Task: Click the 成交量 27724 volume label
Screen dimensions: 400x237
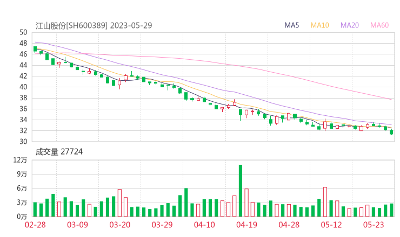Action: (59, 152)
